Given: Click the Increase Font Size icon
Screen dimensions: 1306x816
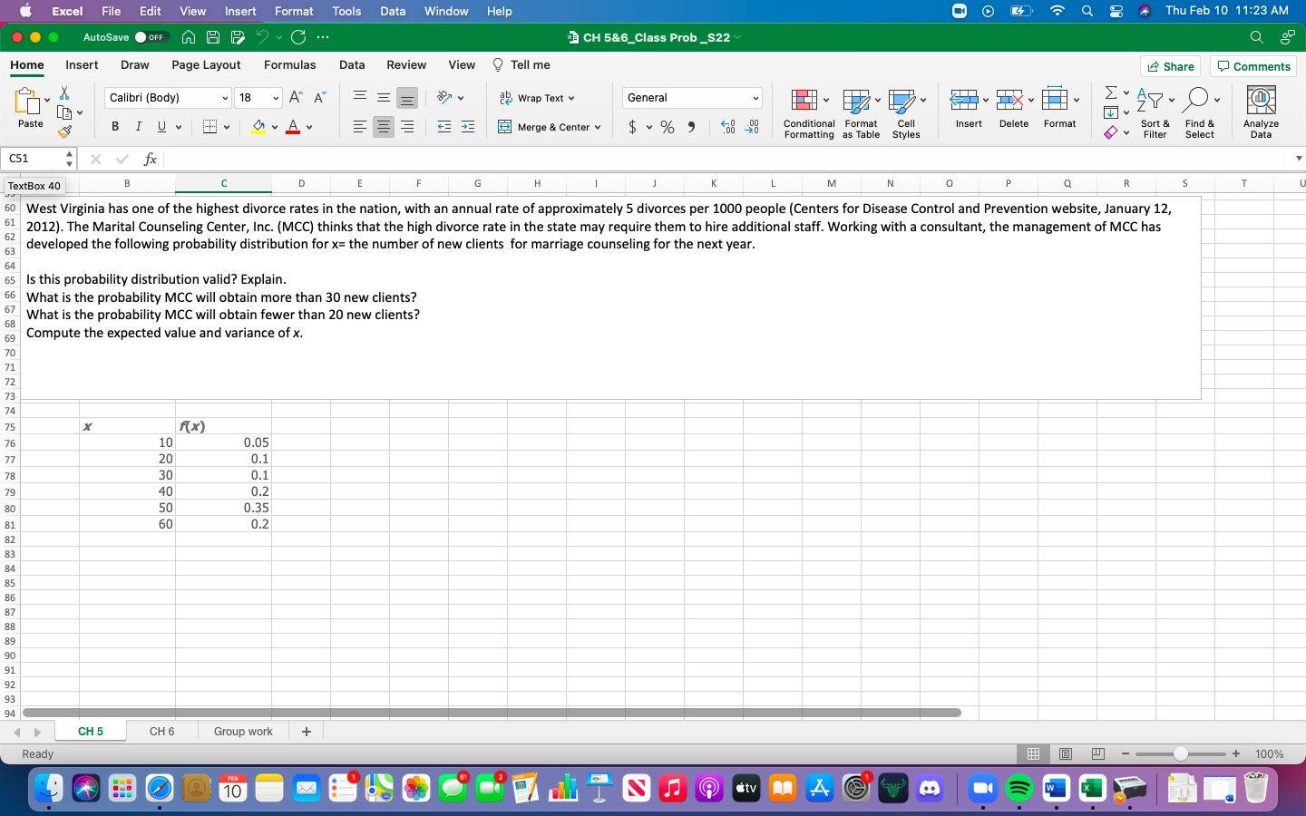Looking at the screenshot, I should [x=296, y=97].
